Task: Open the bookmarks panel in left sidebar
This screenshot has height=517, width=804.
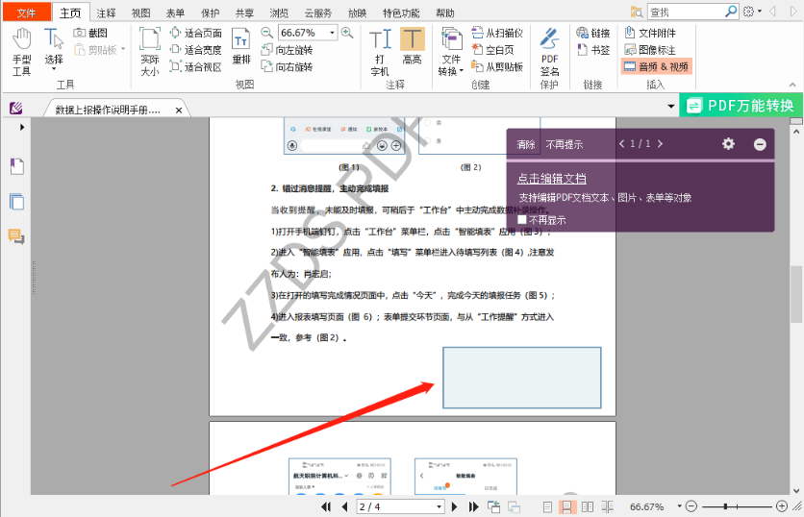Action: coord(17,166)
